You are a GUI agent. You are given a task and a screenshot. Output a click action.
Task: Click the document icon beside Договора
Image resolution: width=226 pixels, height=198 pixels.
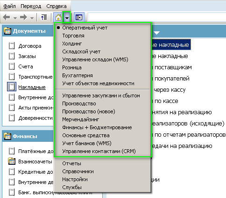(12, 46)
